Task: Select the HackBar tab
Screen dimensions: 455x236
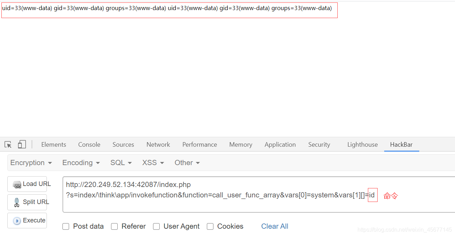Action: 401,145
